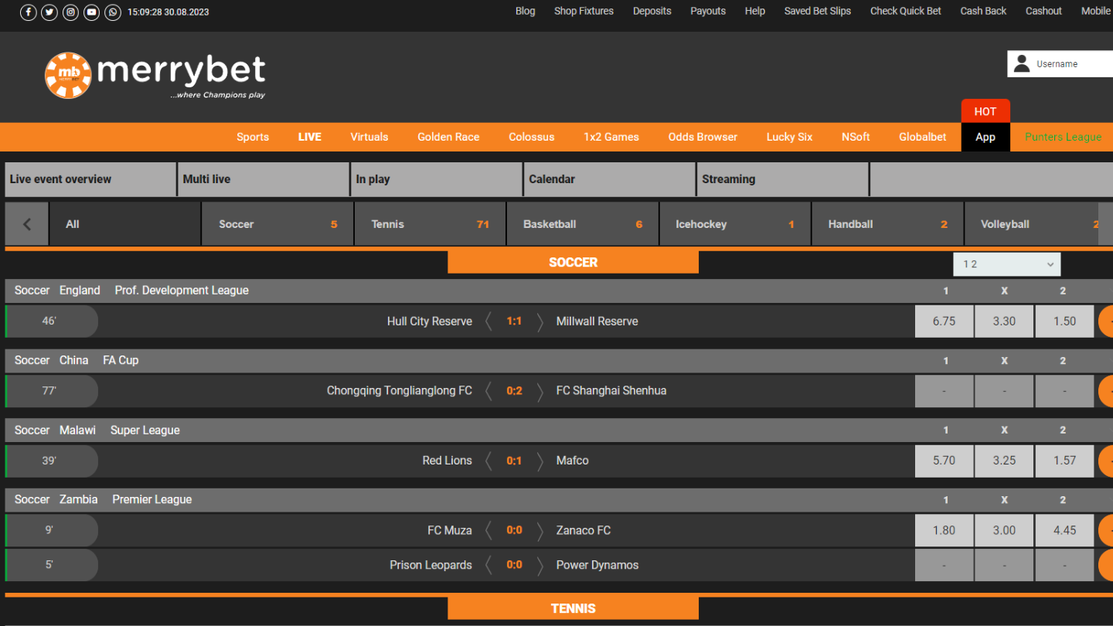Open Check Quick Bet link

(906, 11)
